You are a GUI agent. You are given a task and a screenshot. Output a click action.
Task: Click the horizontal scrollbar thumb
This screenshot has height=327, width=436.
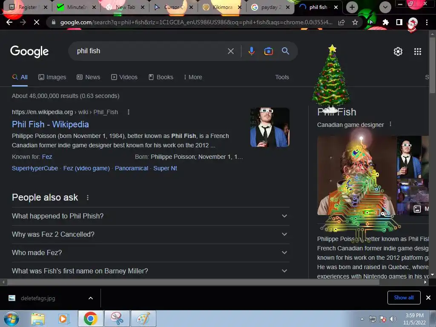click(x=193, y=282)
